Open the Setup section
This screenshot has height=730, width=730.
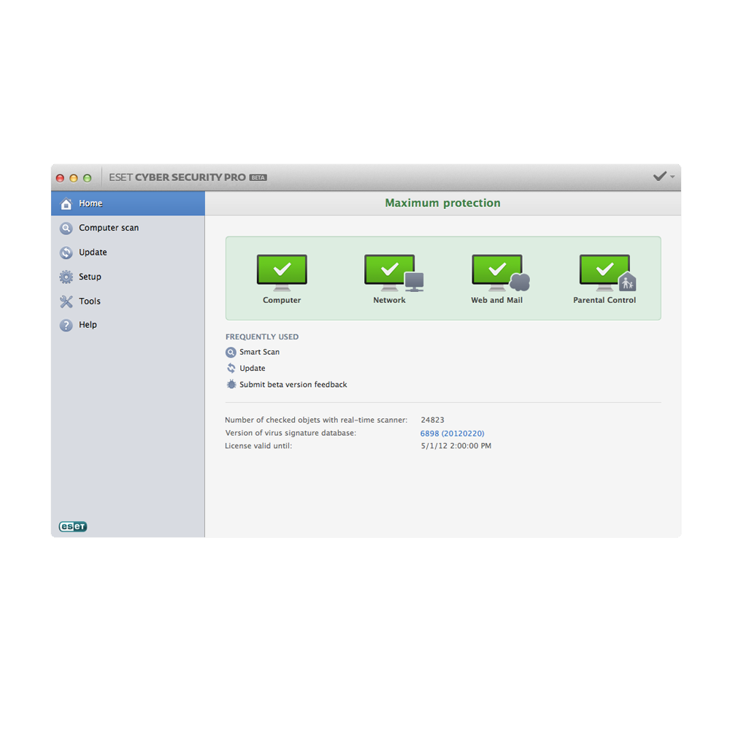[128, 277]
